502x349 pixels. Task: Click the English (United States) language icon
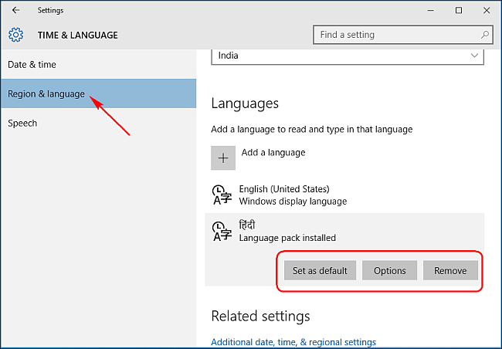click(x=220, y=195)
